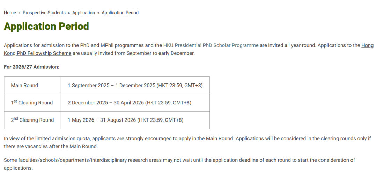The width and height of the screenshot is (377, 176).
Task: Select Application Period breadcrumb item
Action: tap(120, 13)
